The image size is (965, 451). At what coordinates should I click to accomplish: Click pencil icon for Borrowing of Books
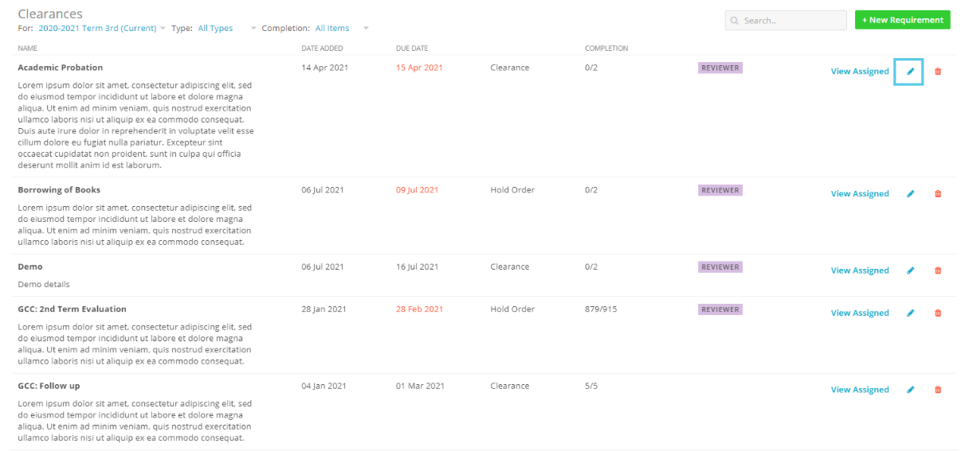[910, 194]
